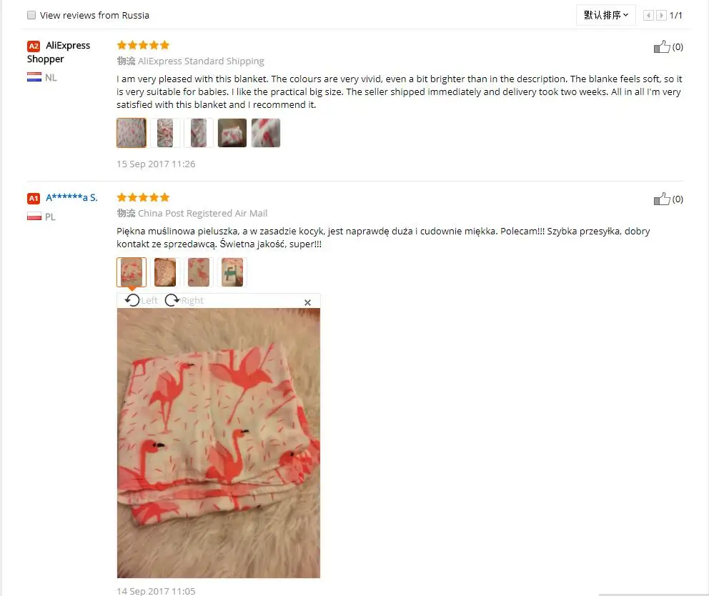
Task: Like the AliExpress Shopper review with thumbs-up
Action: (x=662, y=46)
